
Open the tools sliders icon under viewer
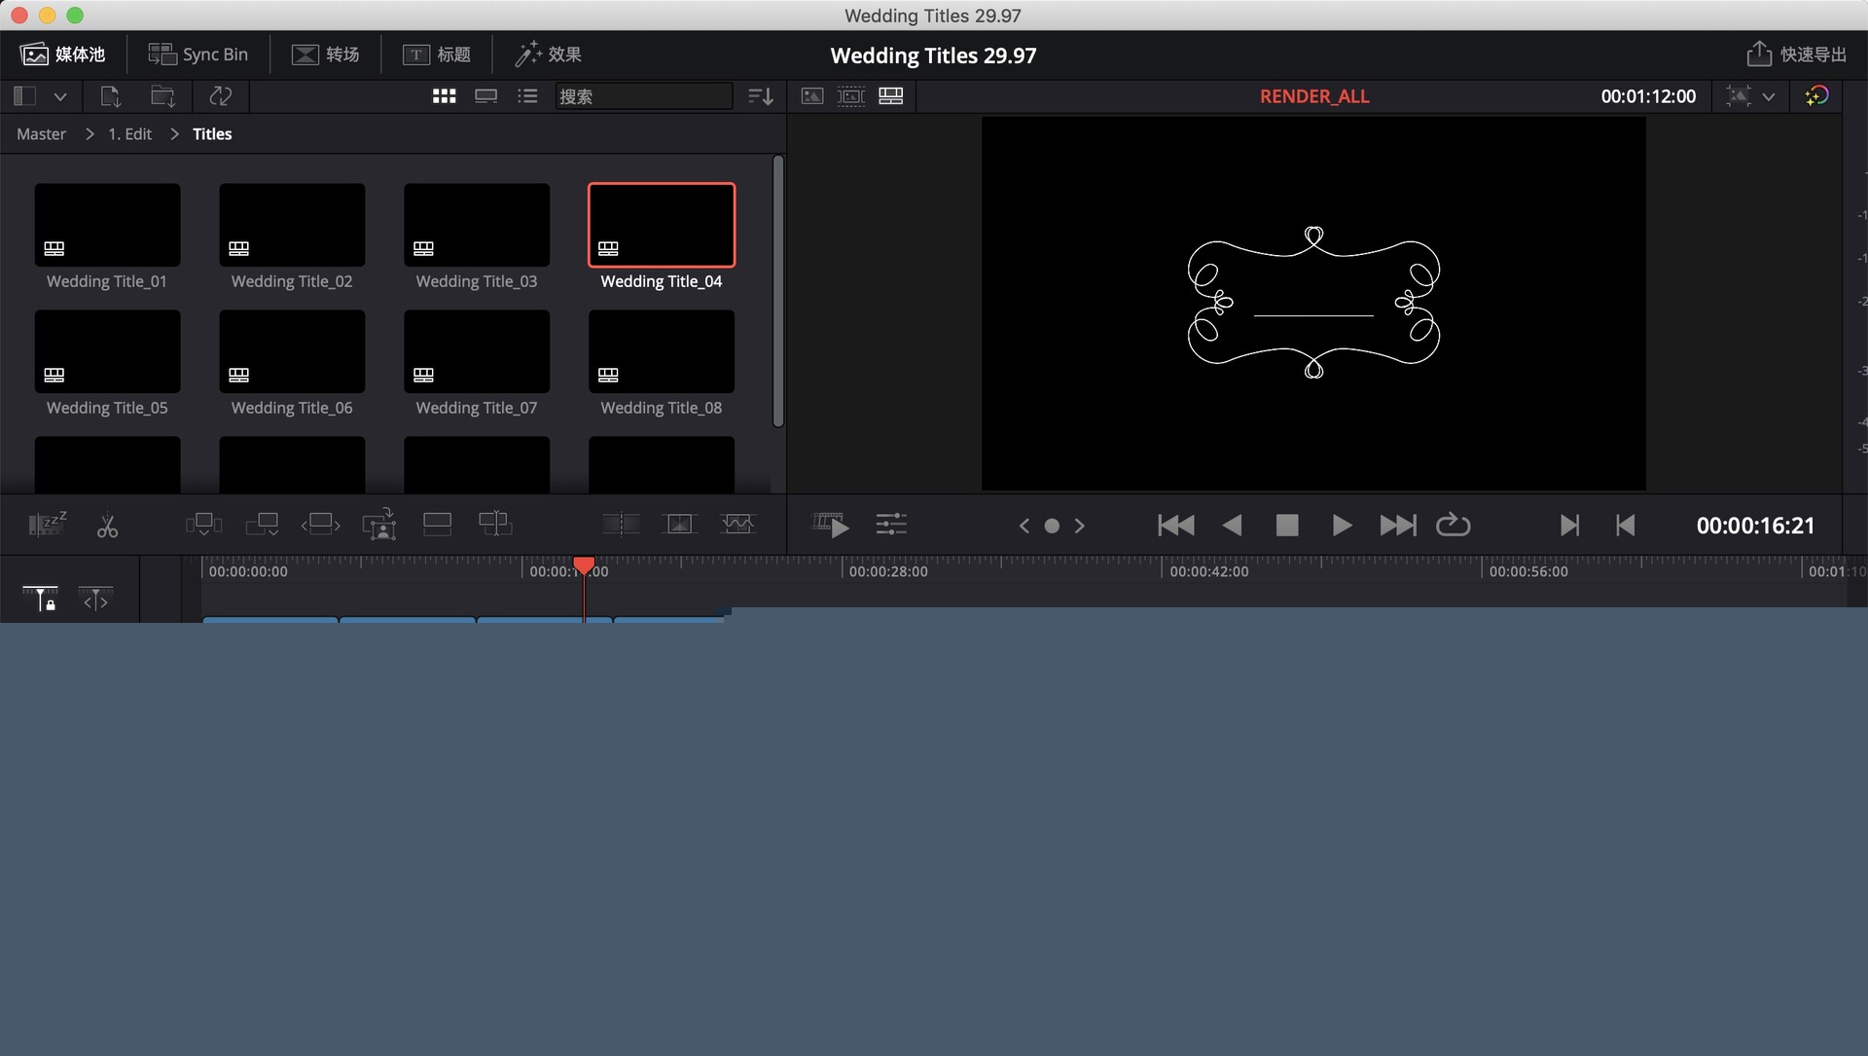tap(890, 526)
